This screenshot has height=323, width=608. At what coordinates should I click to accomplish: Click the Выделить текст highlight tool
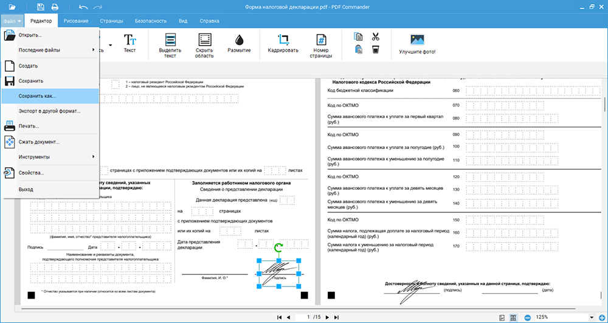(x=170, y=45)
